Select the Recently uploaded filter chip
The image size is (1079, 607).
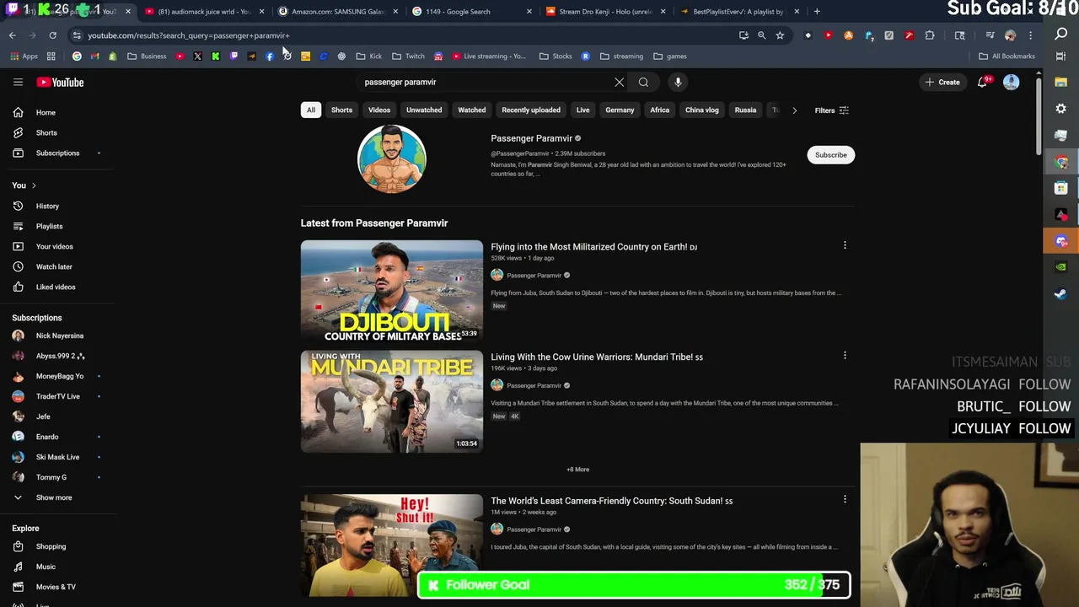[x=531, y=110]
